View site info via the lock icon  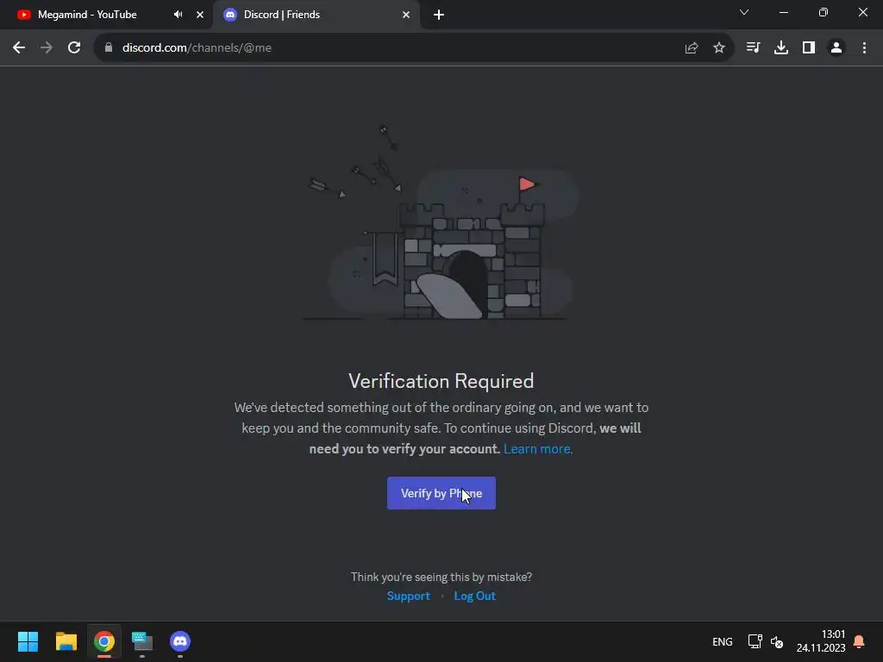[109, 47]
